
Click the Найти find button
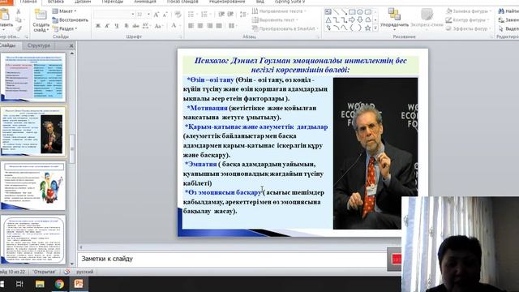(x=508, y=11)
